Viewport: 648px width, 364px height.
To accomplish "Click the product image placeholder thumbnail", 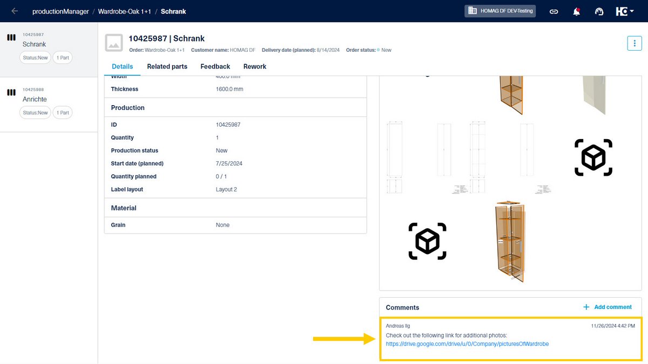I will [x=113, y=43].
